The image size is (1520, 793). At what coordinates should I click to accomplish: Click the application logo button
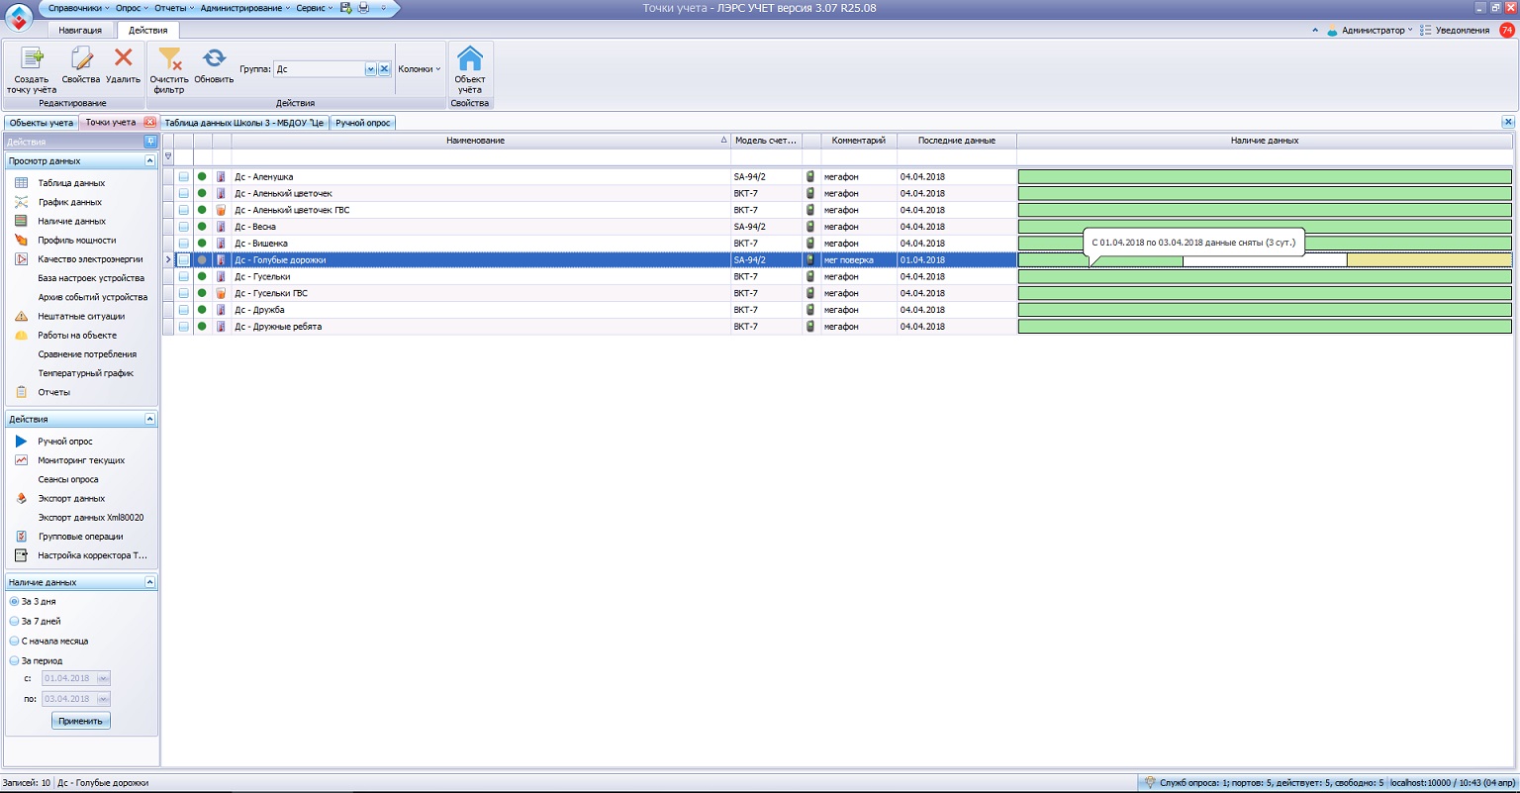[x=18, y=16]
